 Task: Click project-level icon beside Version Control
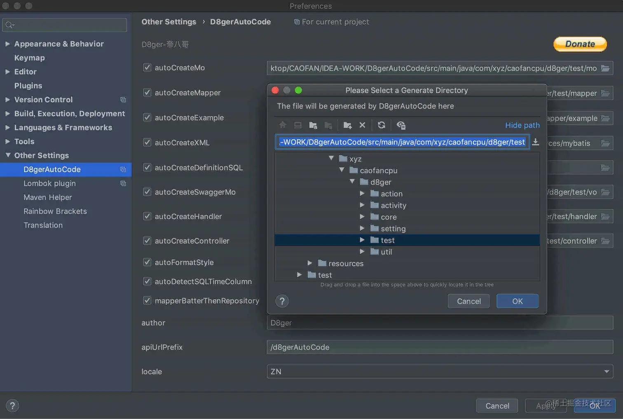123,100
